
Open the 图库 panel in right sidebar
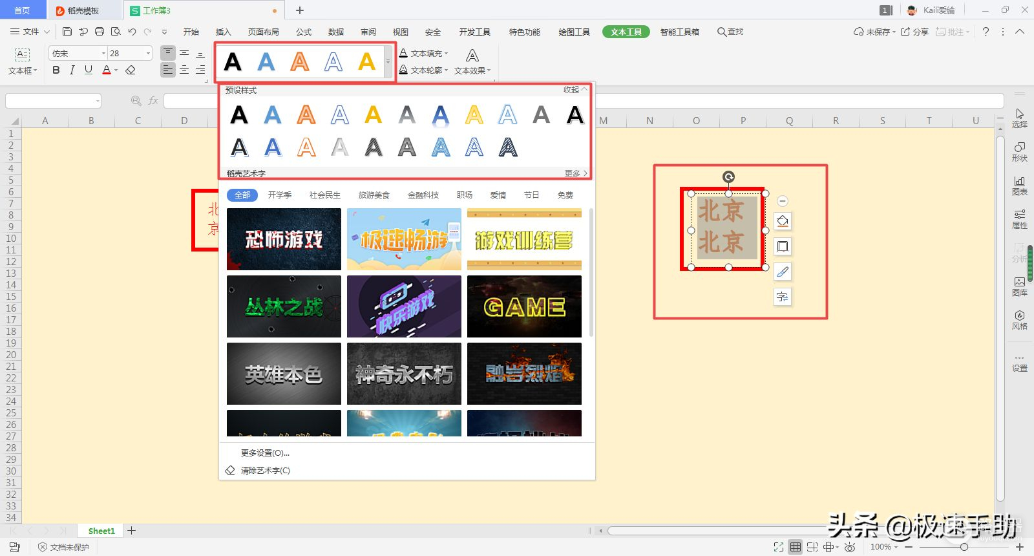(1019, 286)
